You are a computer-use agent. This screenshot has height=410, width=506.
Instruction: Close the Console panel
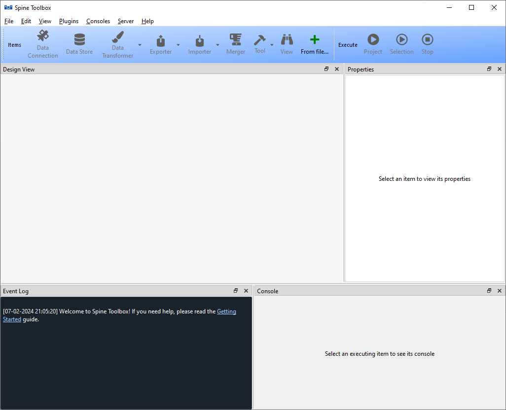pos(500,291)
